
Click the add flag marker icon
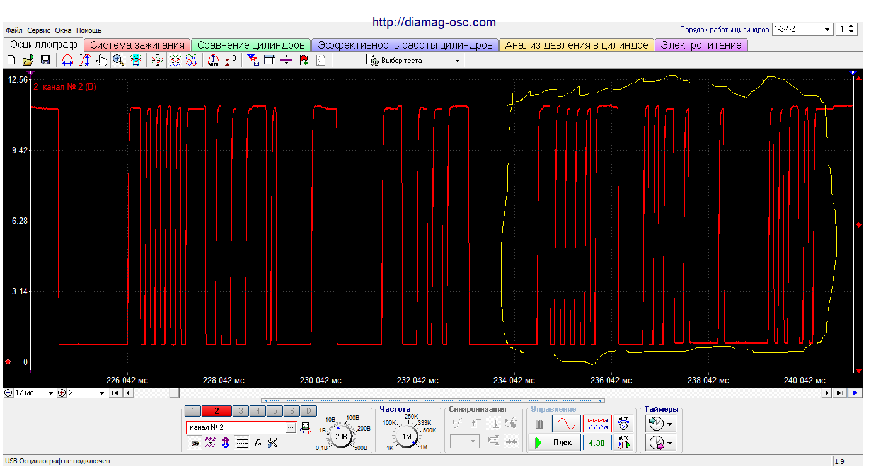tap(304, 61)
